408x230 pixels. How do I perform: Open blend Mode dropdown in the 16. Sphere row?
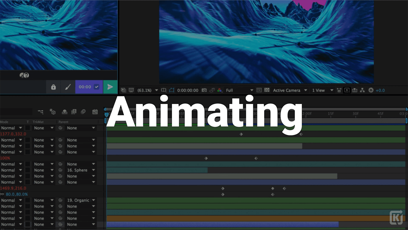11,170
